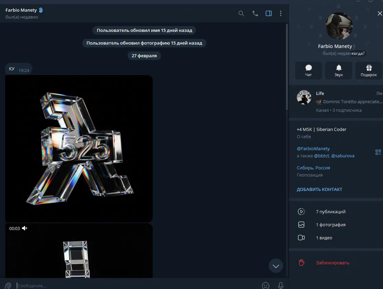Click the message input field
This screenshot has height=289, width=383.
(137, 285)
